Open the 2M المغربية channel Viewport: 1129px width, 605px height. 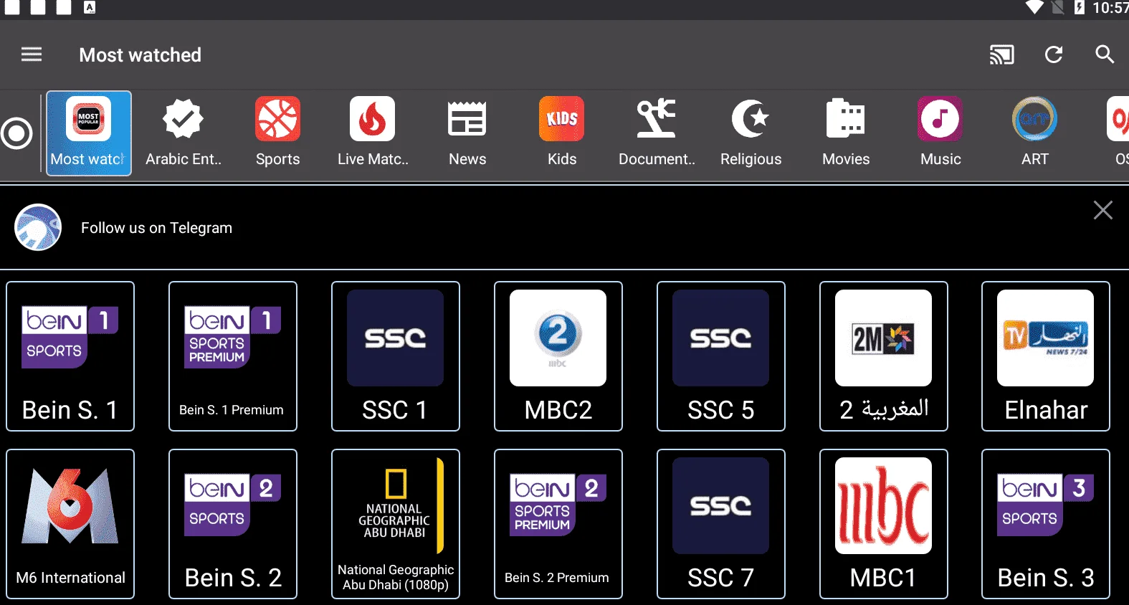click(884, 356)
